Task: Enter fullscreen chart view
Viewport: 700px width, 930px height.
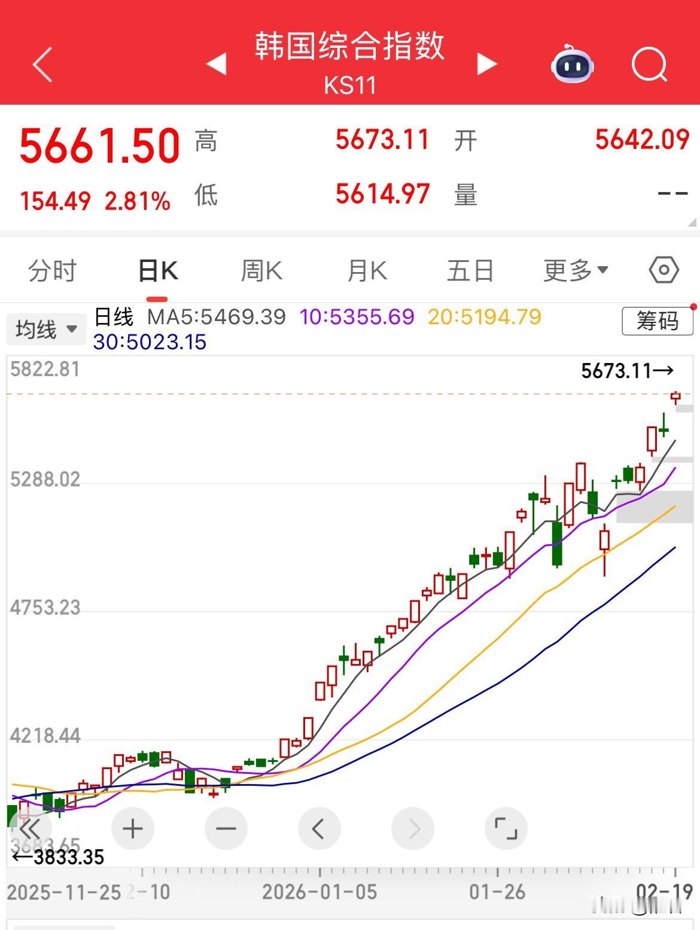Action: tap(506, 829)
